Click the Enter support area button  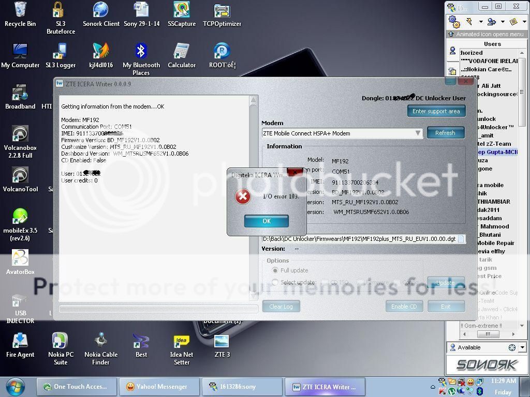pyautogui.click(x=436, y=111)
